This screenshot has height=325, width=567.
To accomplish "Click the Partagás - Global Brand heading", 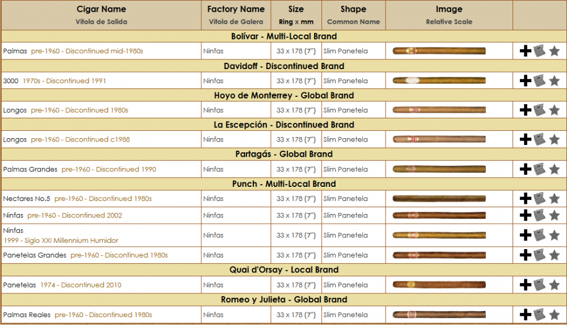I will pyautogui.click(x=284, y=154).
